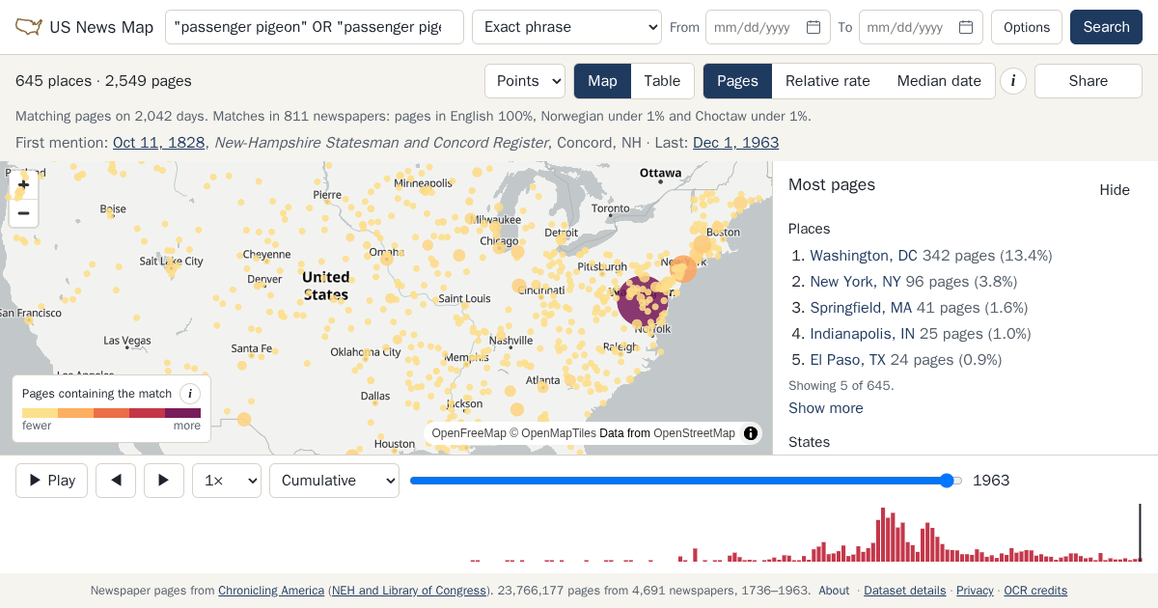
Task: Toggle the map attribution info icon
Action: coord(751,433)
